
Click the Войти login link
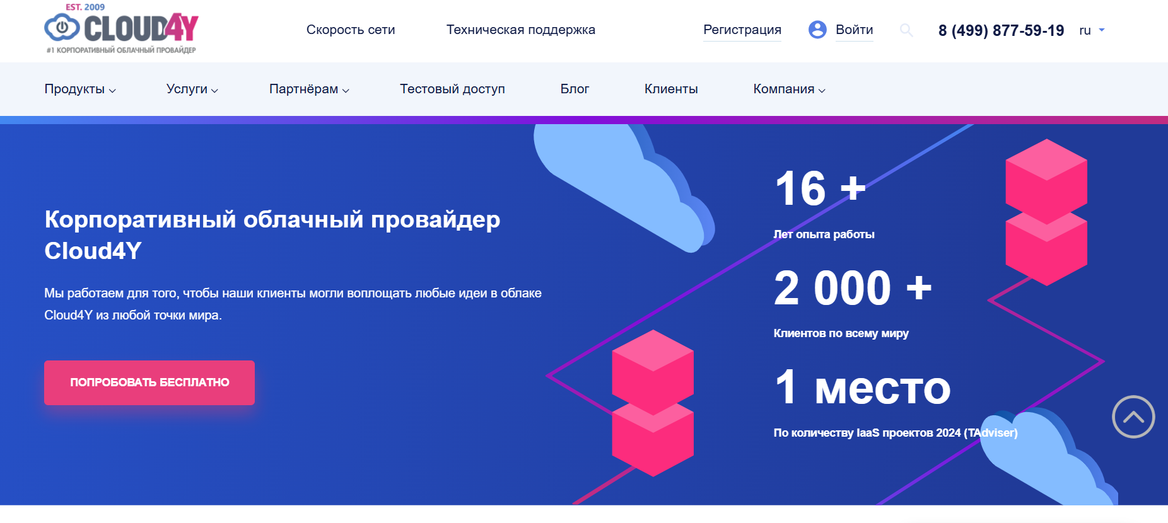[854, 30]
